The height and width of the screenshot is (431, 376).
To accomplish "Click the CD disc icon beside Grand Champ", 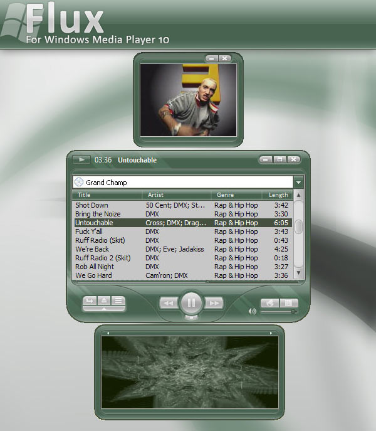I will click(x=79, y=182).
